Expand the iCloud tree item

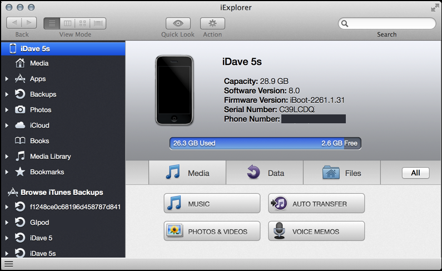[7, 126]
